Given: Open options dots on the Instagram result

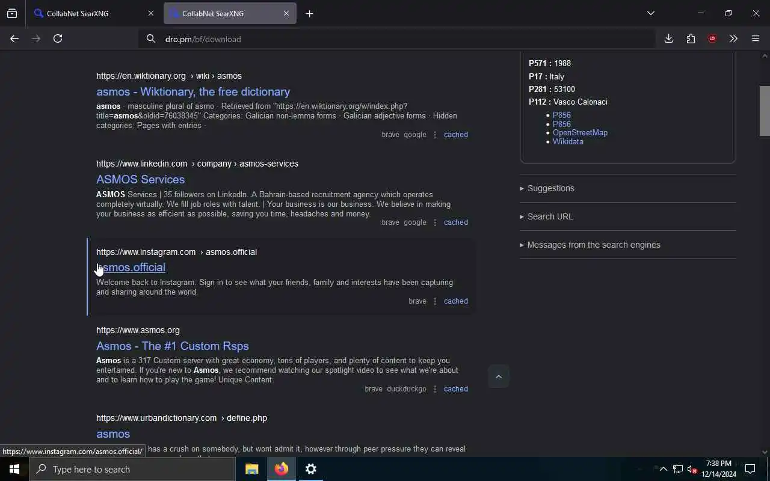Looking at the screenshot, I should click(x=435, y=301).
